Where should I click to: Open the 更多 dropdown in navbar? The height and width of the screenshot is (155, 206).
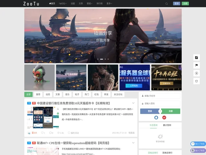(x=109, y=3)
